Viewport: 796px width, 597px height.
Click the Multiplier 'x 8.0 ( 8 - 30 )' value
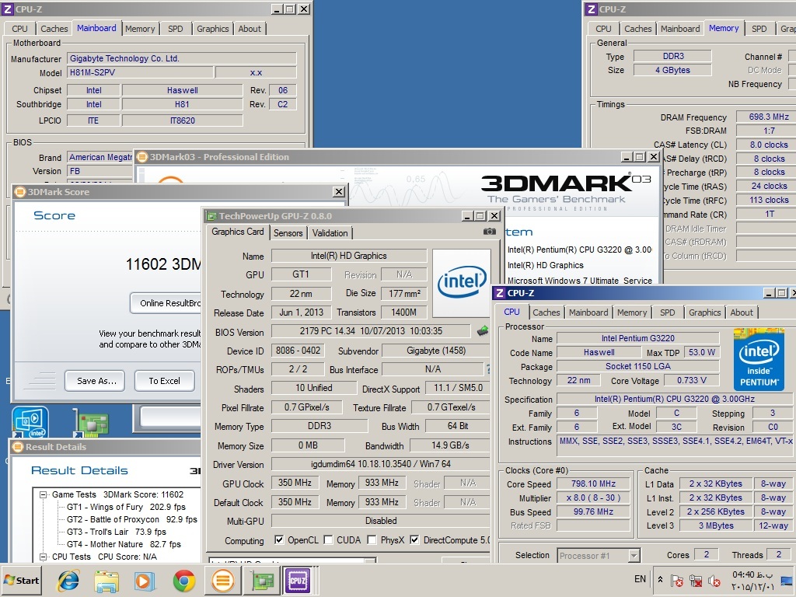click(593, 498)
